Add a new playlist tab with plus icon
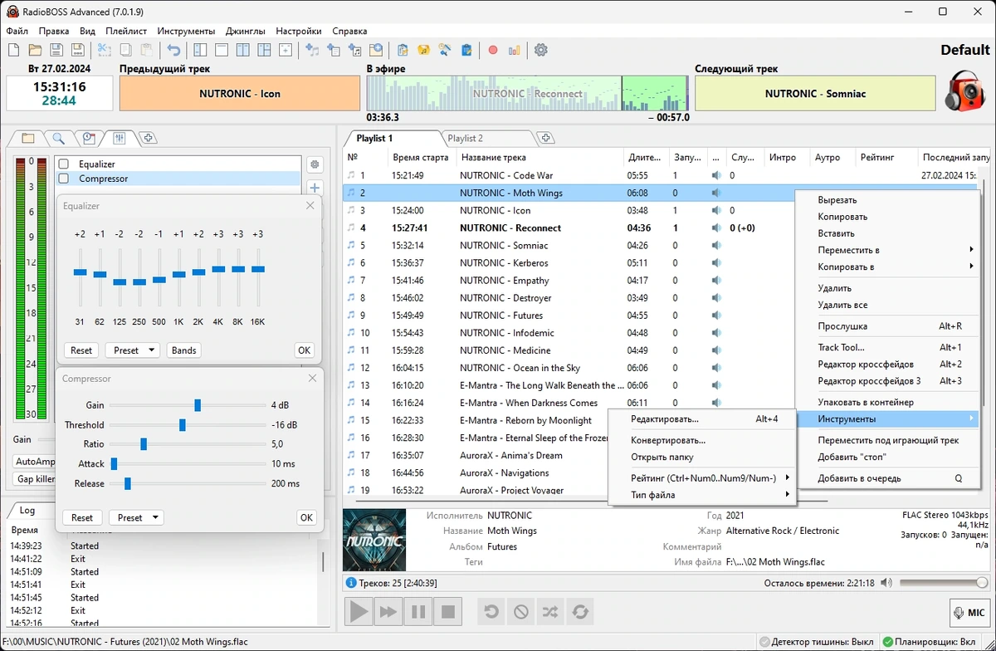 point(546,138)
